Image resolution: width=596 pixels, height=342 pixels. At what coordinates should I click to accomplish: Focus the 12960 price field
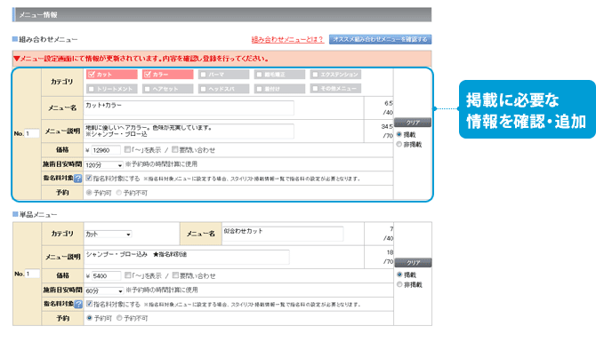pyautogui.click(x=106, y=150)
